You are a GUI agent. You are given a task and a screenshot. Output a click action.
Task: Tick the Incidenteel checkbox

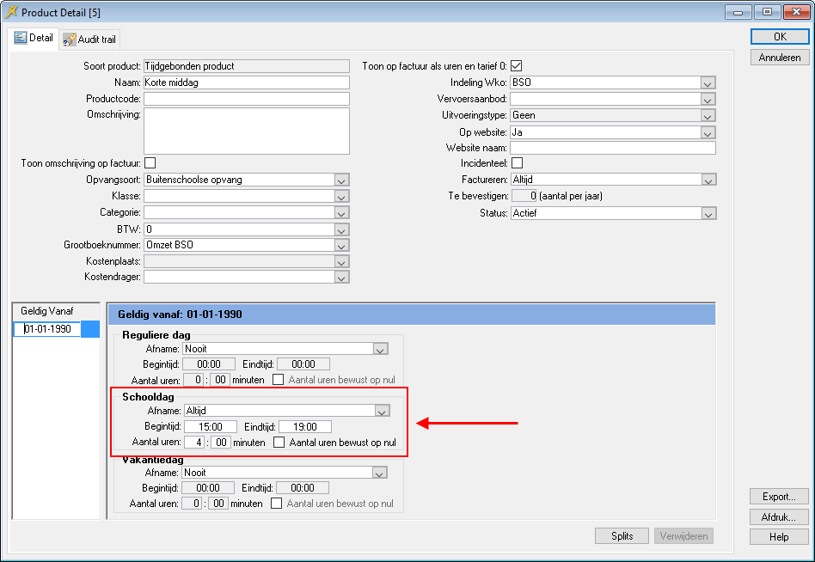tap(517, 163)
